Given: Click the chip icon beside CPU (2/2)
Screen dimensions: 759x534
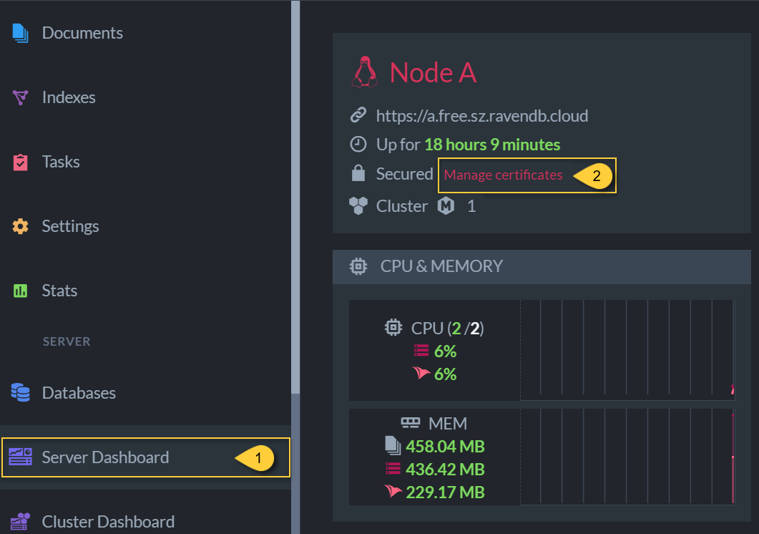Looking at the screenshot, I should (x=393, y=328).
